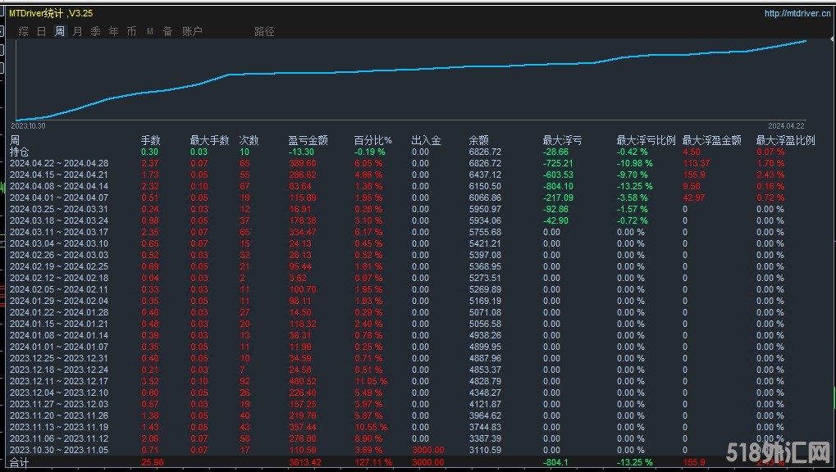Switch to the 综 summary tab
The width and height of the screenshot is (836, 472).
point(23,31)
